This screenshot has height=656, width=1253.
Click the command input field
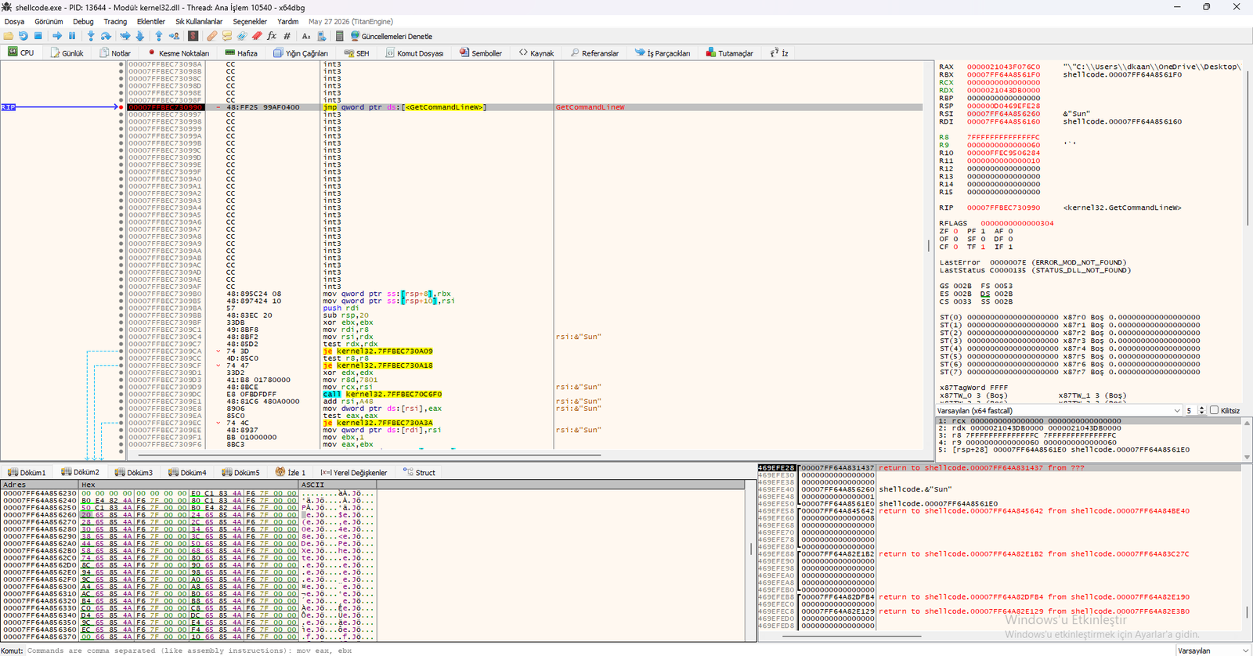(599, 651)
